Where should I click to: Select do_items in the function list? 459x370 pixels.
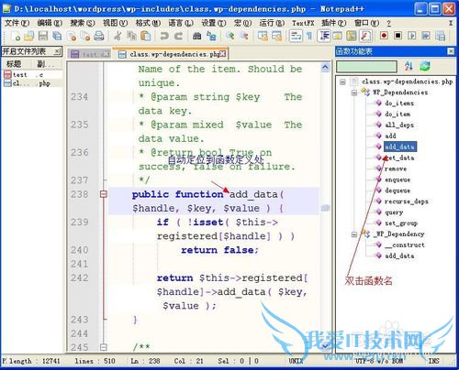coord(399,103)
